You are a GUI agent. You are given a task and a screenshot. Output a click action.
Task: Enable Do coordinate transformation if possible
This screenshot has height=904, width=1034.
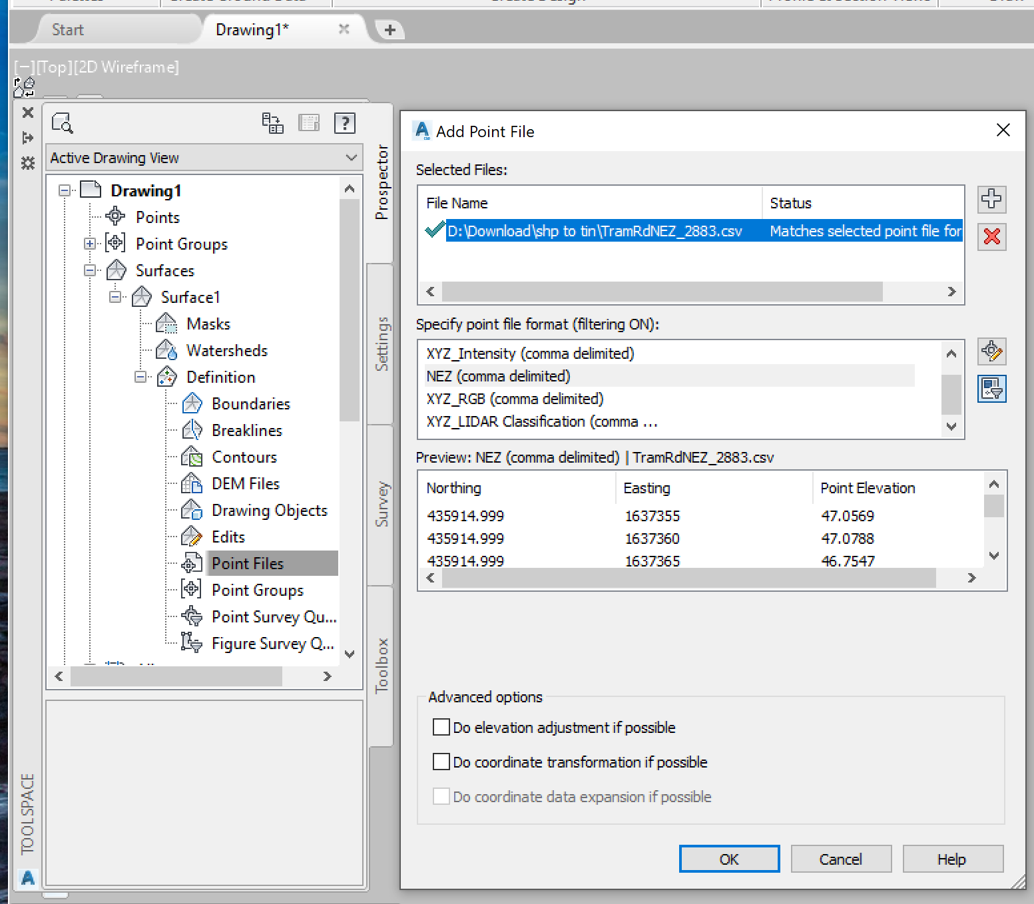point(441,762)
